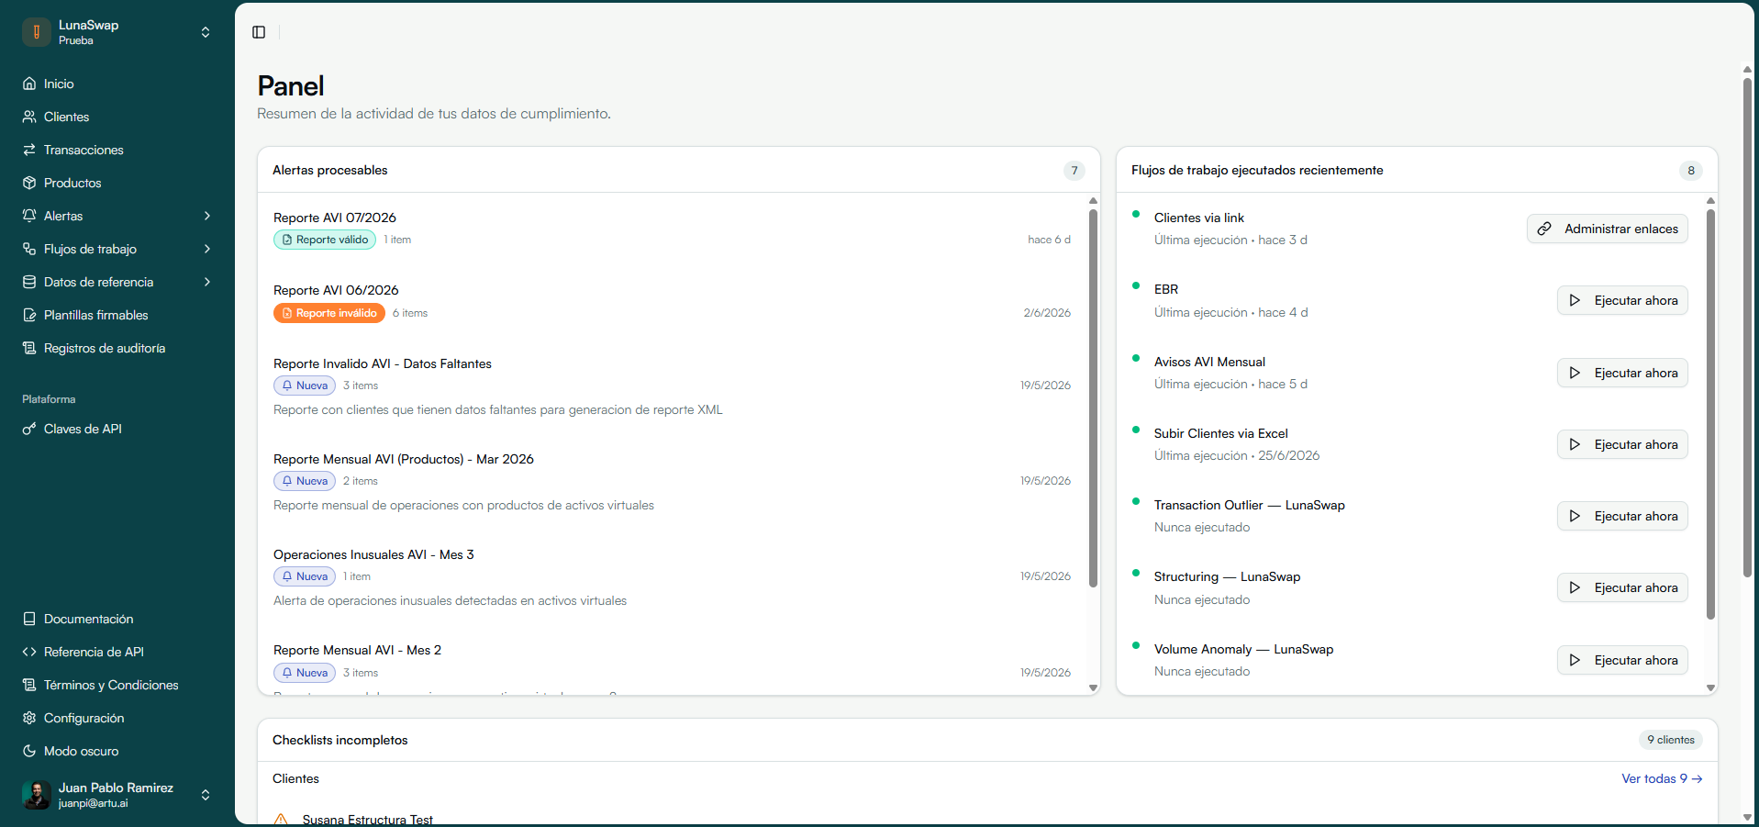Click the link icon in Administrar enlaces
Viewport: 1759px width, 827px height.
pos(1544,229)
